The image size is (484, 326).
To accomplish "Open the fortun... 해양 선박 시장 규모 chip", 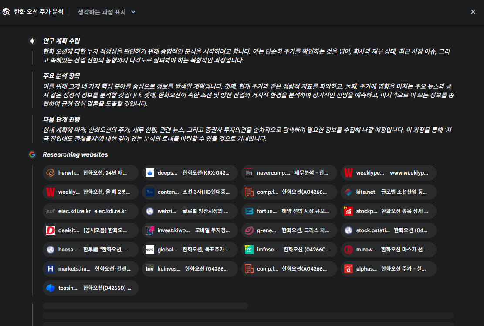I will point(289,211).
